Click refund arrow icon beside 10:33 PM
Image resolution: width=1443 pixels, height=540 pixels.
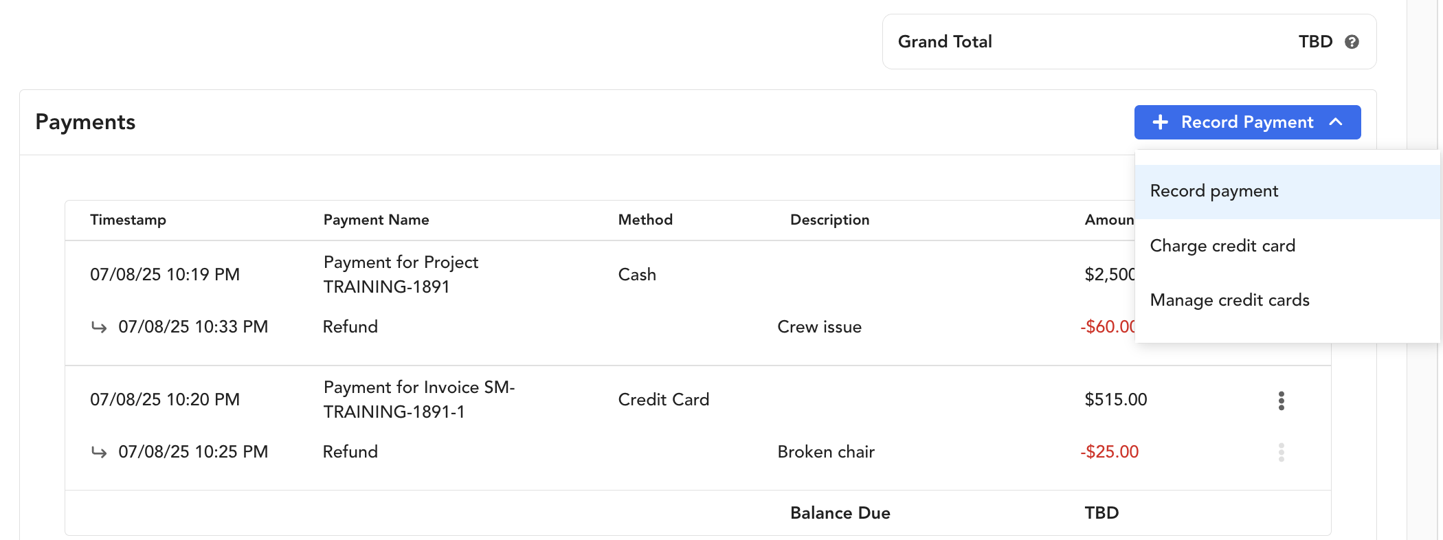tap(99, 327)
